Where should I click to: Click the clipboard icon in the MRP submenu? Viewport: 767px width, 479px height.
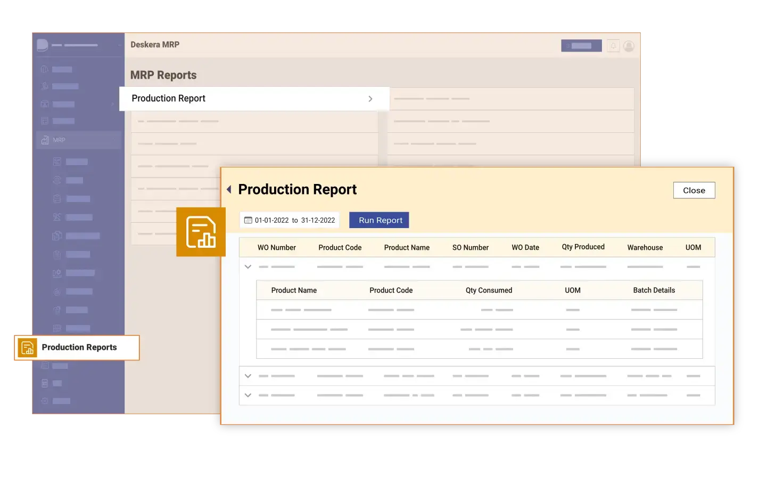click(x=57, y=198)
